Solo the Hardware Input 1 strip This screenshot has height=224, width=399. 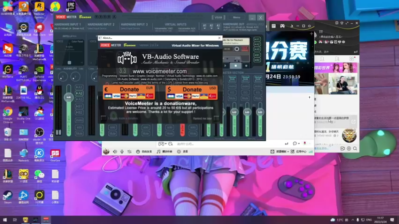click(79, 127)
